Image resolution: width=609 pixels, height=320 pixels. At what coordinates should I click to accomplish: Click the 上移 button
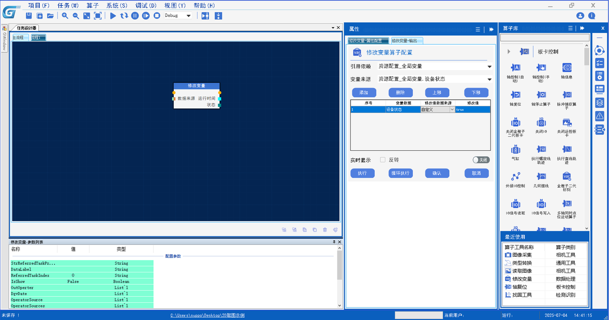tap(437, 92)
